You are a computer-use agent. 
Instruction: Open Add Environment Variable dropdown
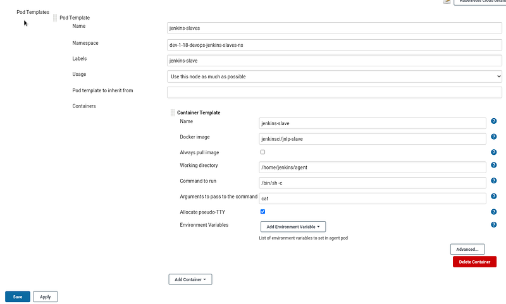pyautogui.click(x=293, y=227)
